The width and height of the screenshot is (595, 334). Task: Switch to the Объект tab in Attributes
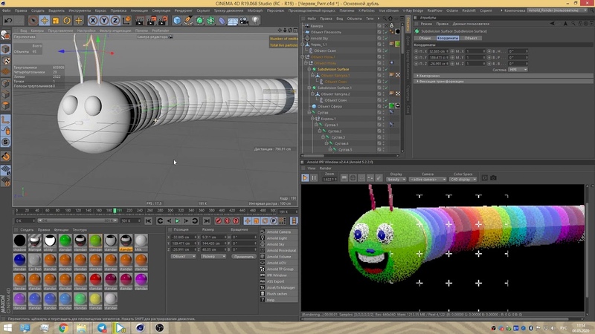pos(471,38)
